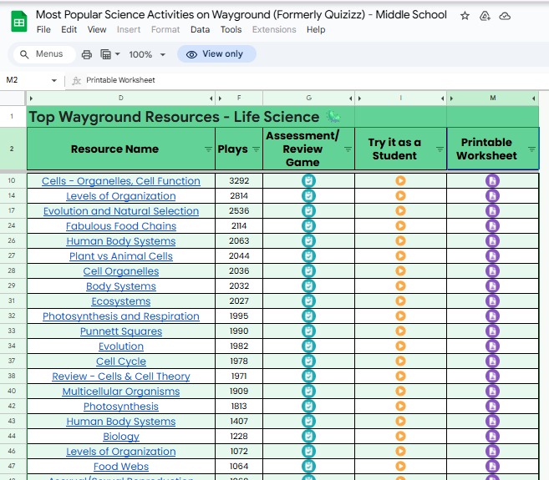Open assessment game for Punnett Squares

click(308, 331)
